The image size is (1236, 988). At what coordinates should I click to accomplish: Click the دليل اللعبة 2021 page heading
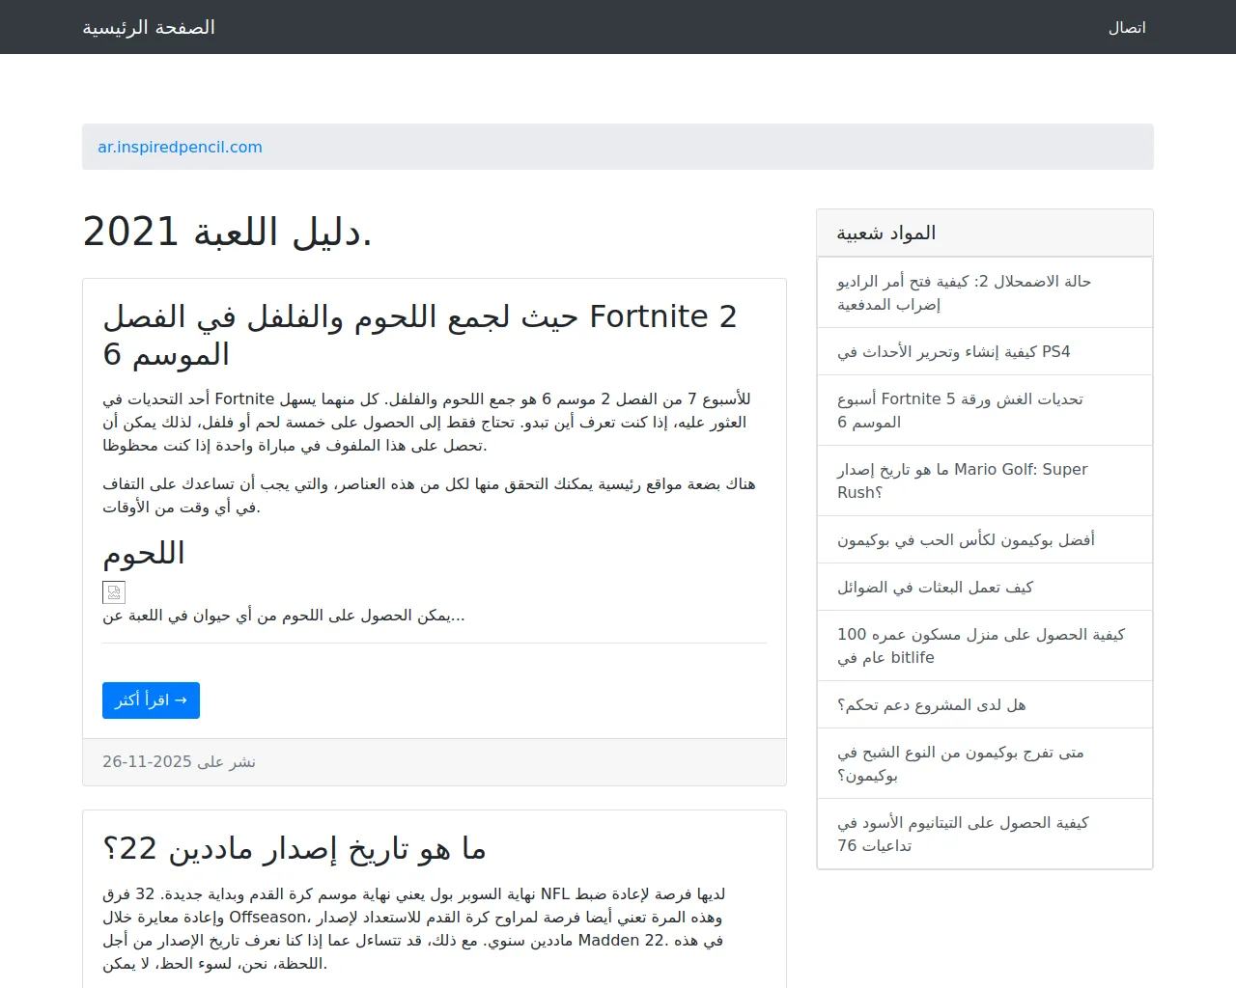pyautogui.click(x=227, y=232)
